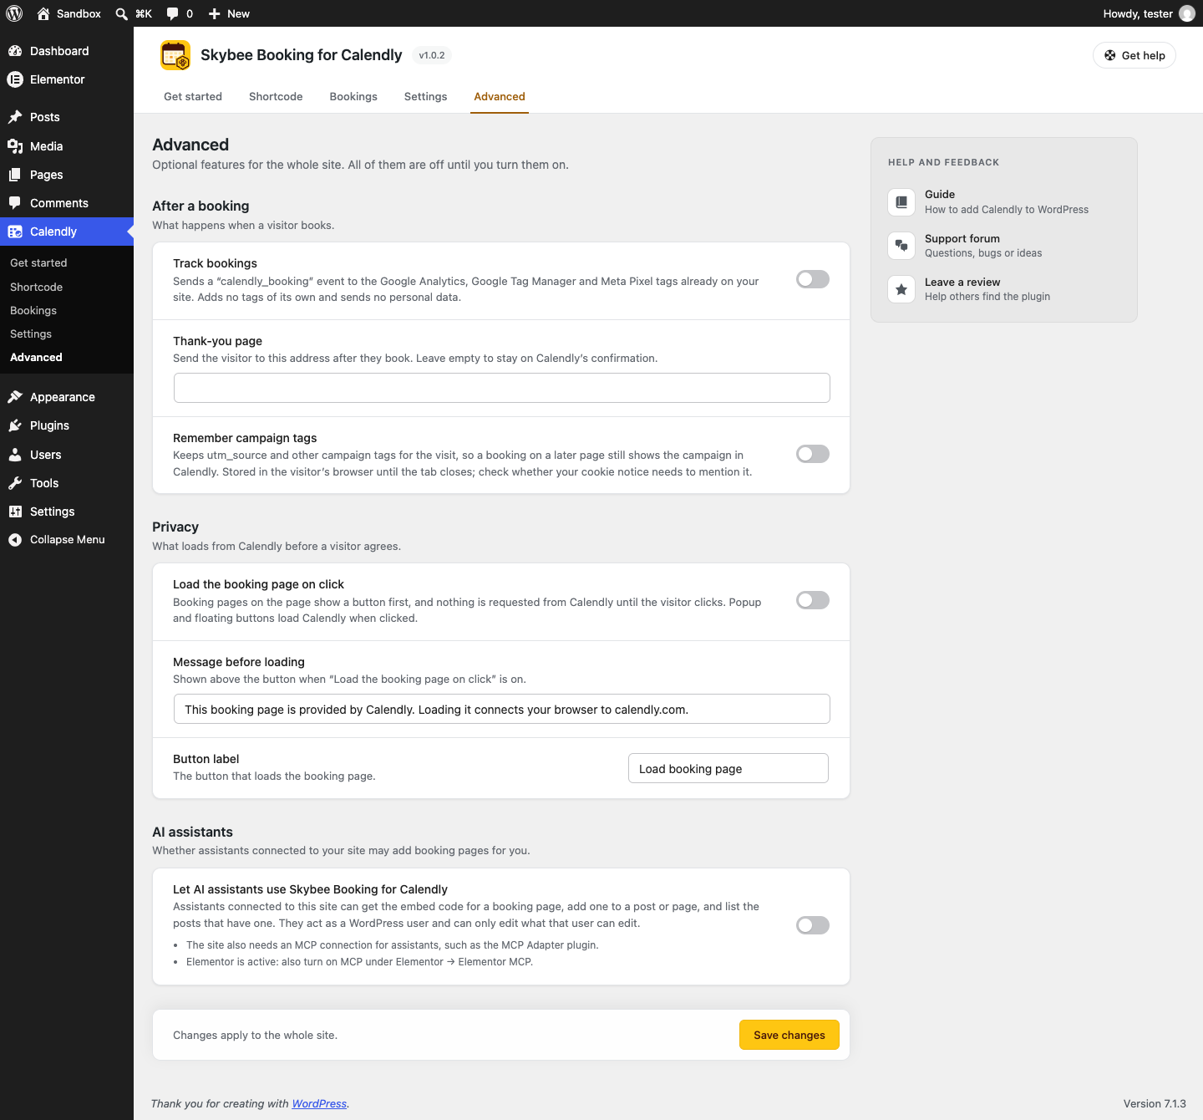The image size is (1203, 1120).
Task: Click the Button label input field
Action: [x=728, y=768]
